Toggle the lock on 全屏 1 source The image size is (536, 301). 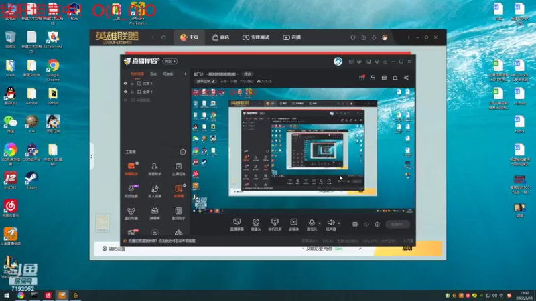[x=132, y=92]
